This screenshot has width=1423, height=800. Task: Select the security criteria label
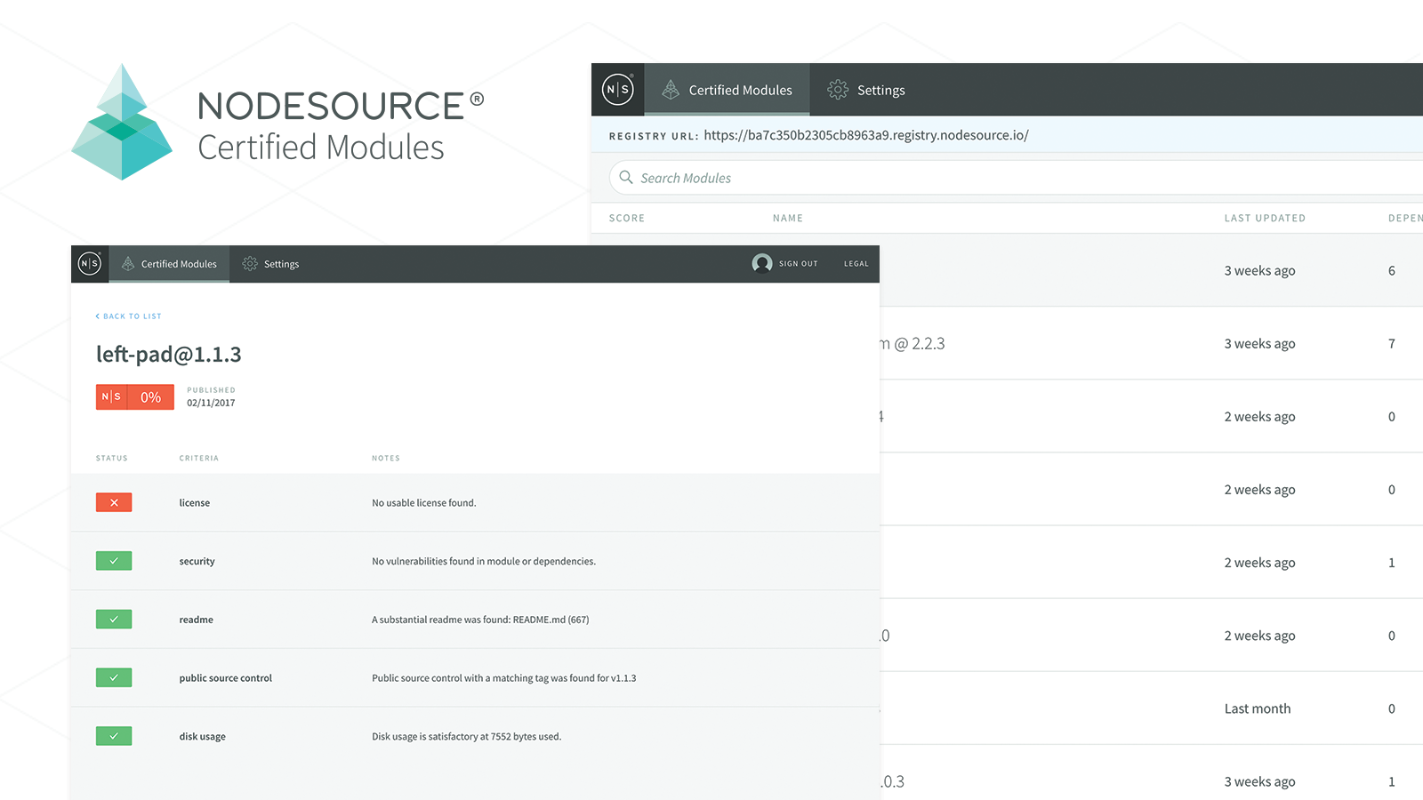197,562
